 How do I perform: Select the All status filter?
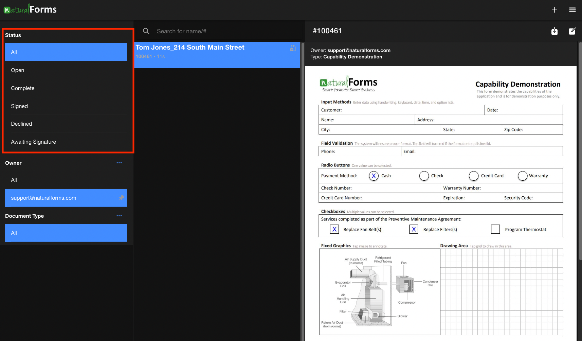[66, 52]
